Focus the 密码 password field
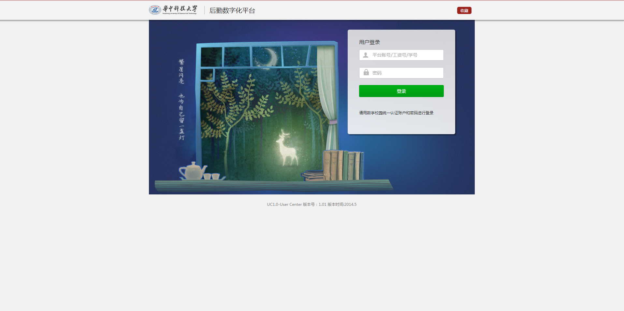Image resolution: width=624 pixels, height=311 pixels. pos(401,73)
